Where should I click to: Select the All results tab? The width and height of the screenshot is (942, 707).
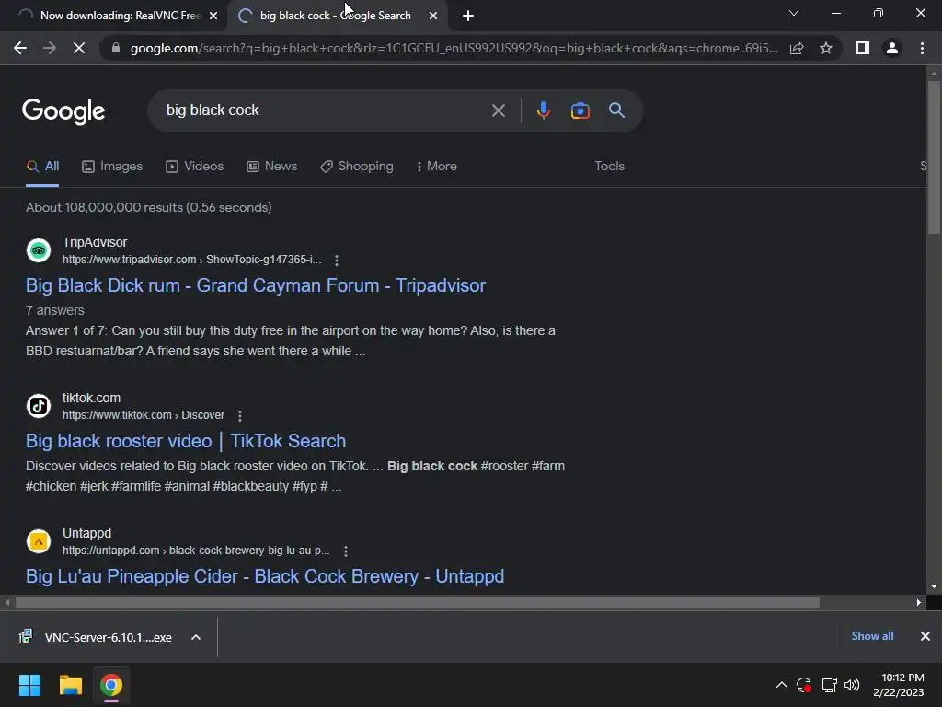(42, 167)
